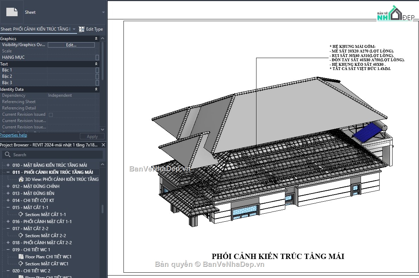
Task: Click the Section: MẶT CẮT 1-1 icon
Action: pyautogui.click(x=20, y=214)
